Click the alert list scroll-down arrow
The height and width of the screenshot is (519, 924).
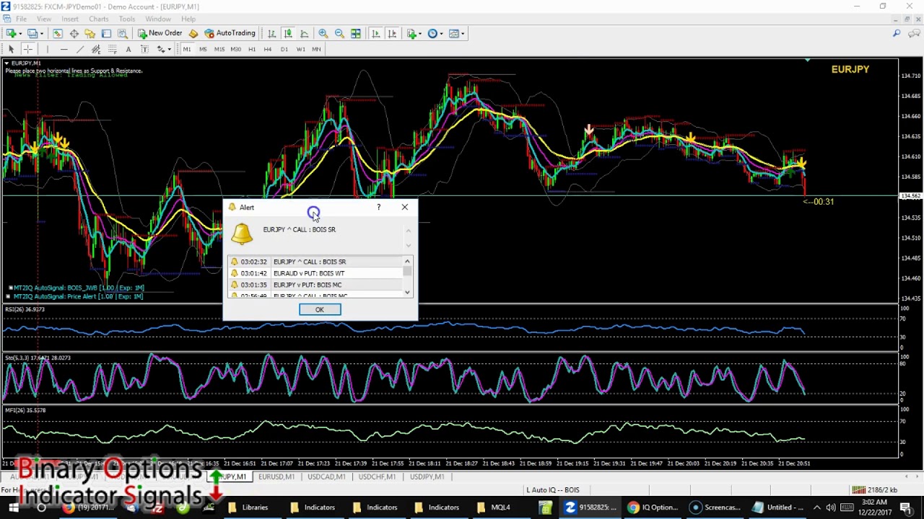pyautogui.click(x=408, y=292)
